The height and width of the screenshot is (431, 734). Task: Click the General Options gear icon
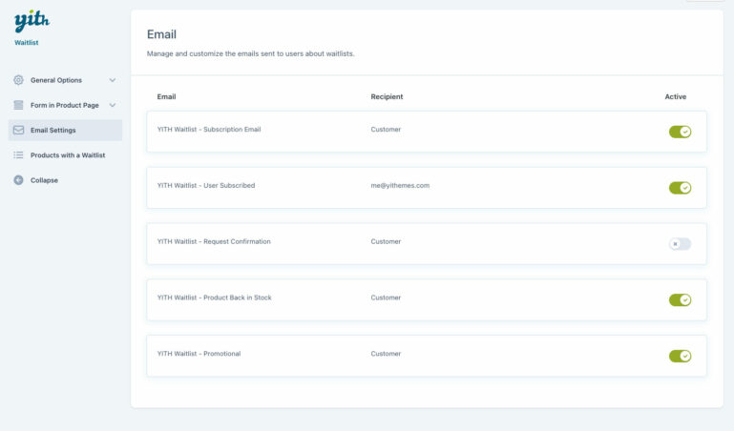tap(18, 80)
